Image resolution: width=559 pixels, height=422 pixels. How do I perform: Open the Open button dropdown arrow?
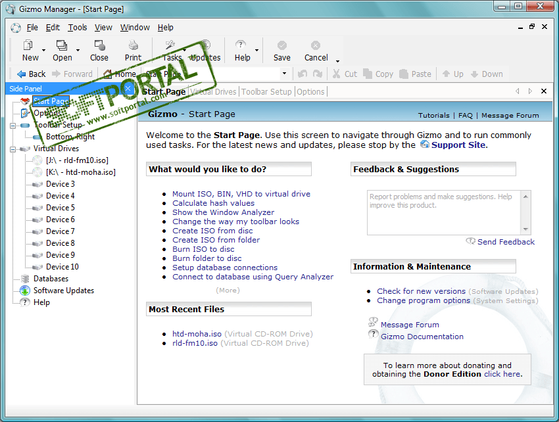78,50
